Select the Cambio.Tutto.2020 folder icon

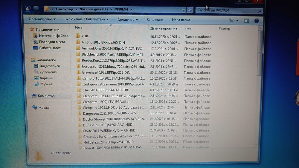(79, 78)
